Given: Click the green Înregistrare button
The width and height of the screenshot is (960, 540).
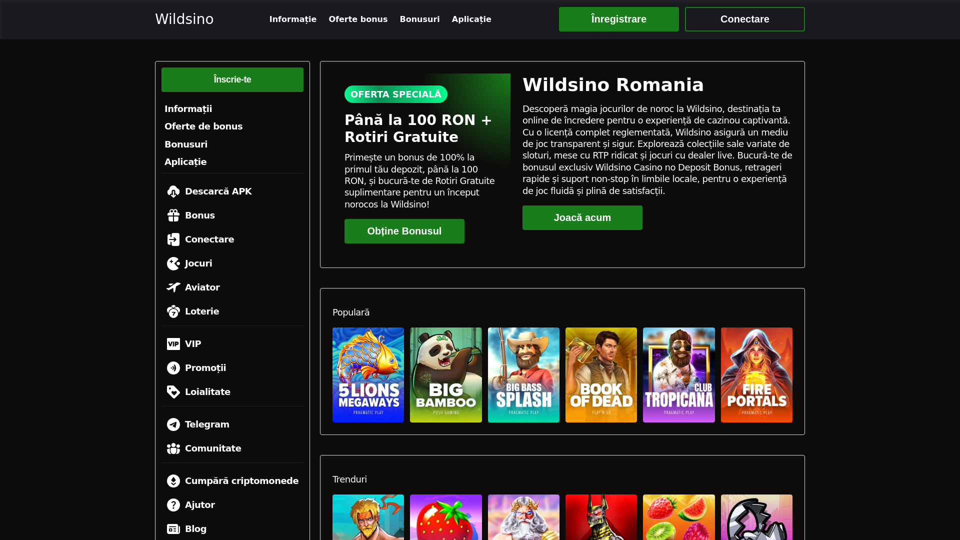Looking at the screenshot, I should pyautogui.click(x=619, y=19).
